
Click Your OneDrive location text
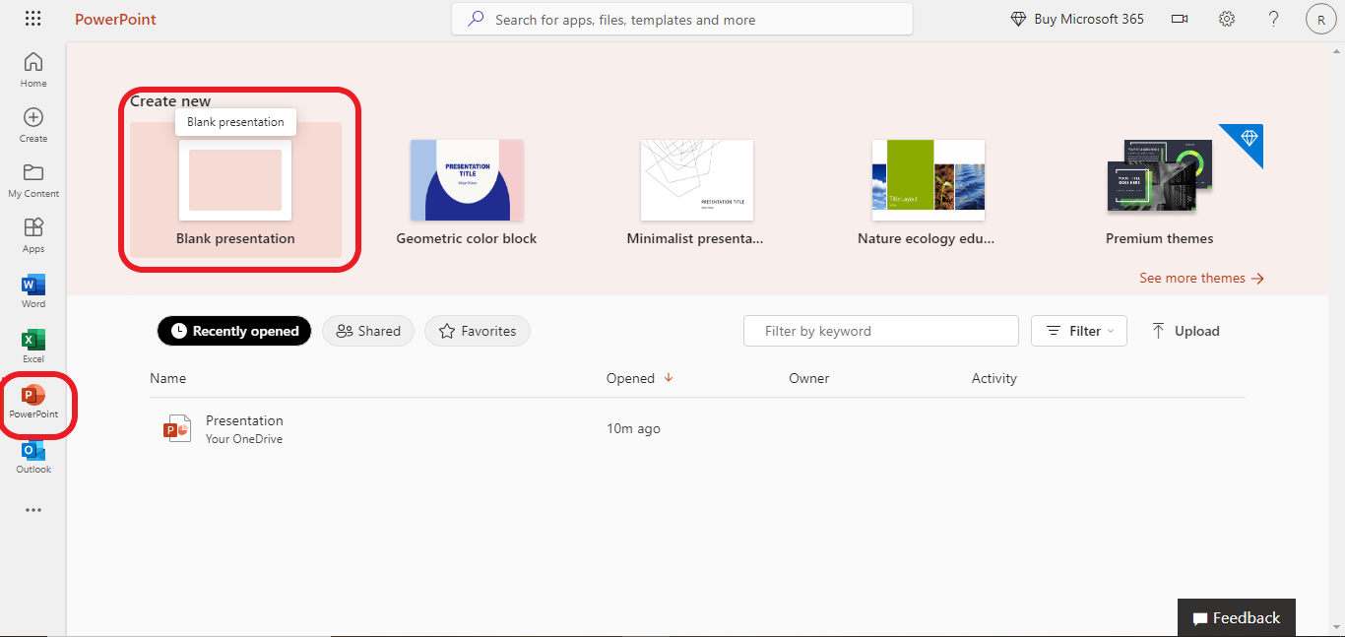point(244,439)
